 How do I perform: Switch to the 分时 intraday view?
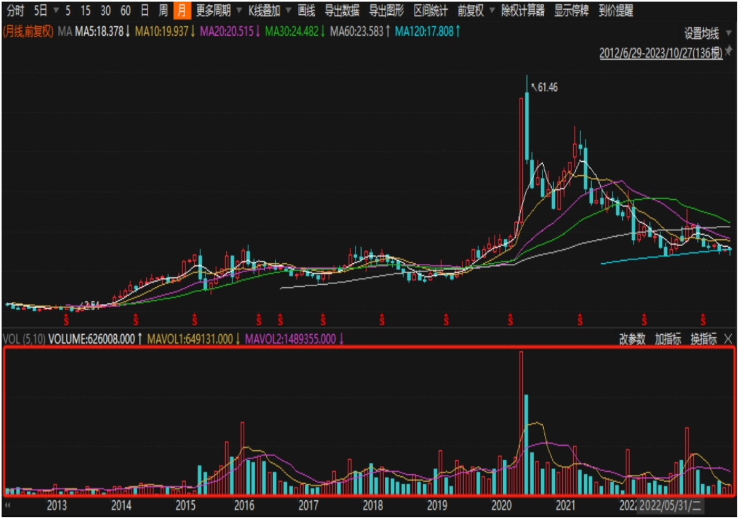point(15,11)
